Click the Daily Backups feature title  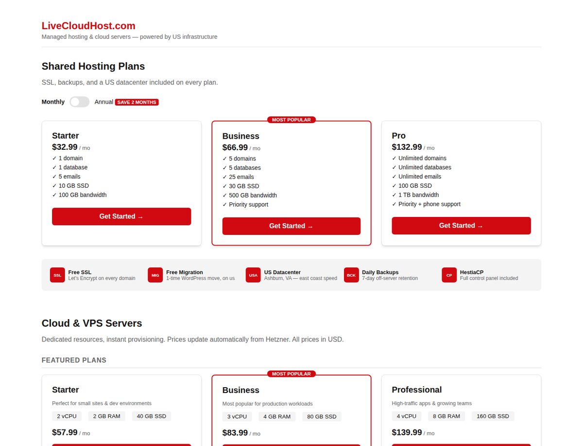pyautogui.click(x=380, y=272)
